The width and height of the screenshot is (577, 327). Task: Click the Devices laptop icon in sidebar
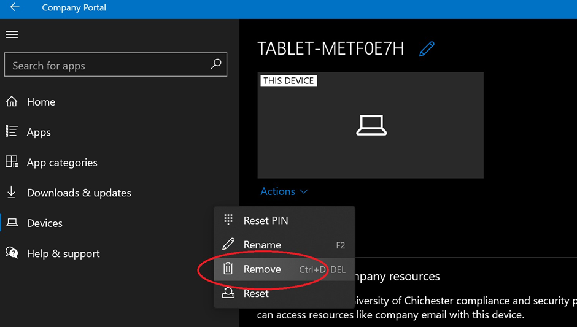pyautogui.click(x=12, y=223)
